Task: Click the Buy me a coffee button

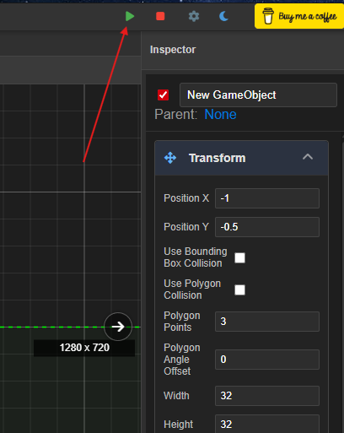Action: [299, 16]
